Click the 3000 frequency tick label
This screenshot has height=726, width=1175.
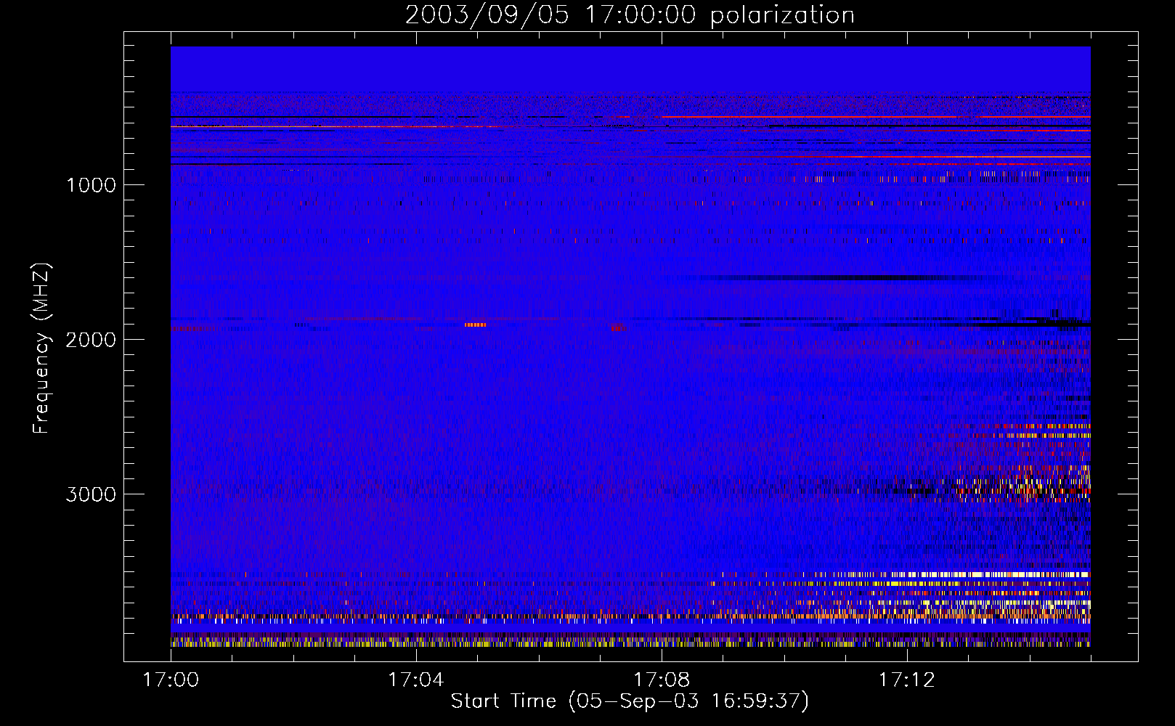(x=91, y=494)
